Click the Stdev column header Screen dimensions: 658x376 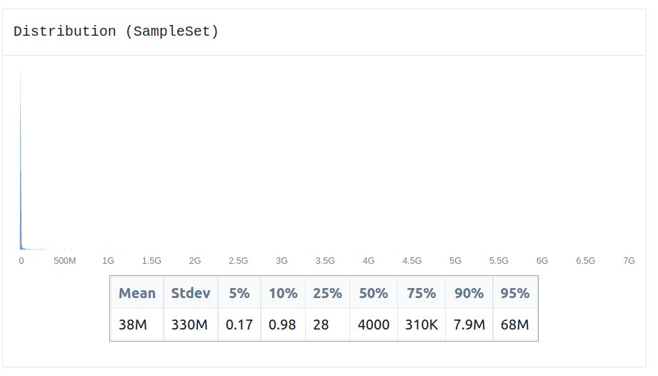191,293
